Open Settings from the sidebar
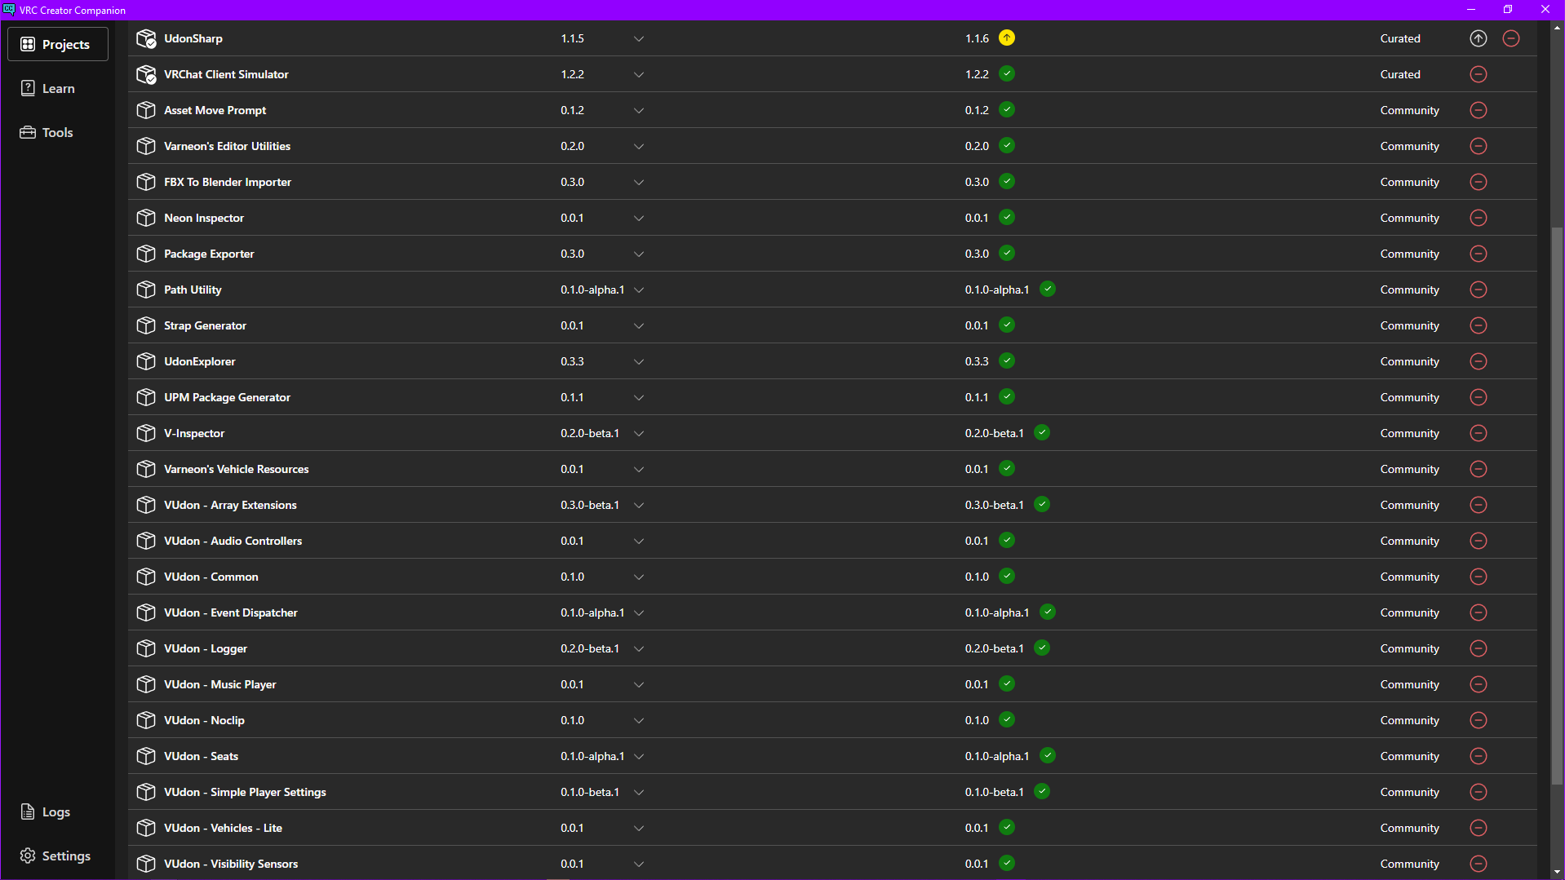This screenshot has width=1565, height=880. pyautogui.click(x=55, y=856)
